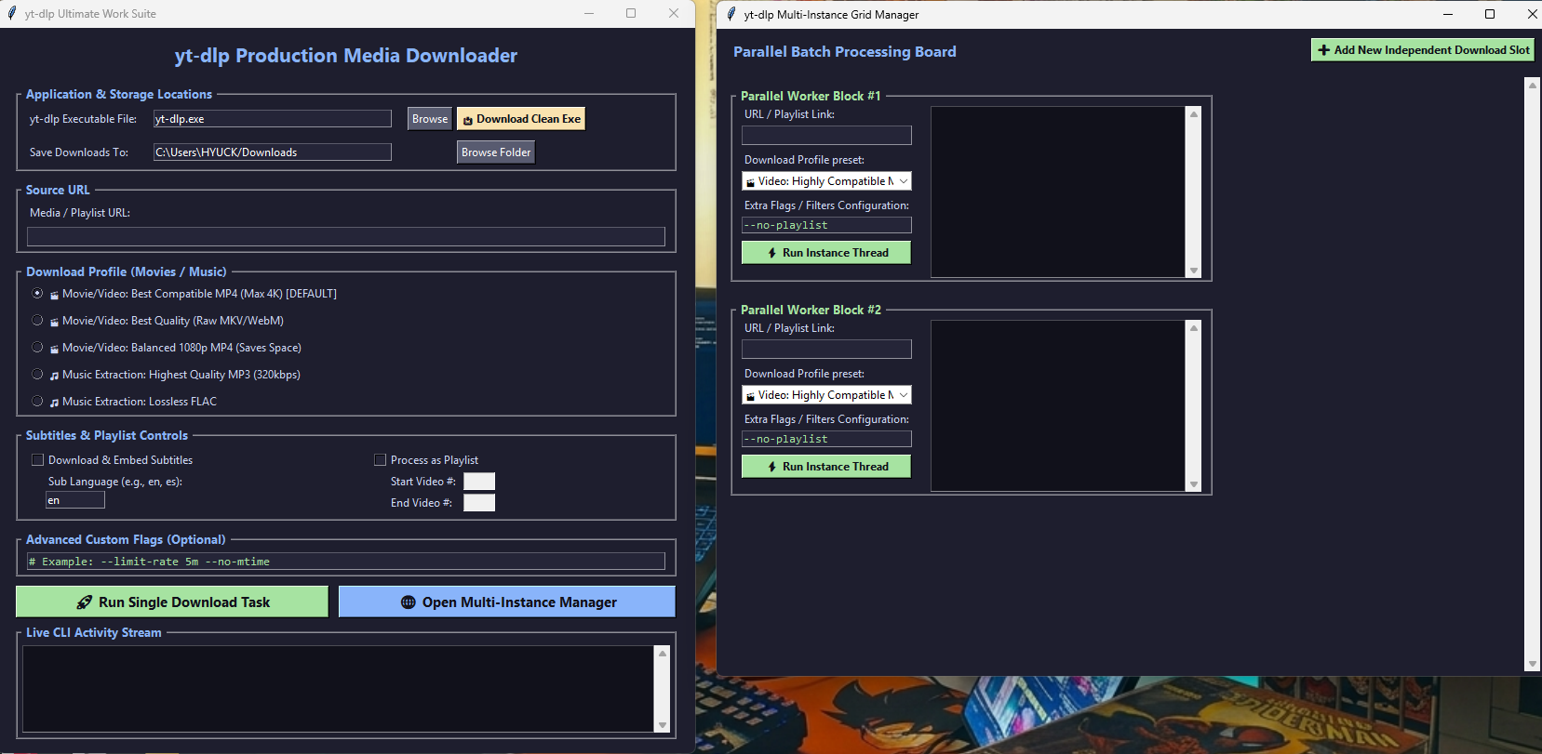
Task: Open Download Profile preset dropdown in Worker Block #2
Action: tap(826, 395)
